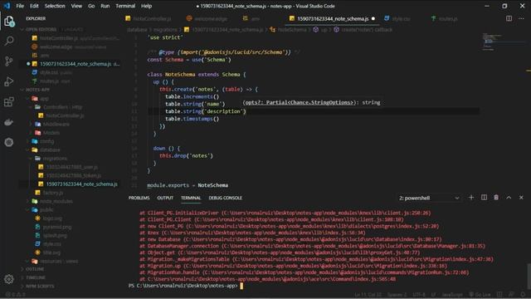This screenshot has height=299, width=531.
Task: Click the migrations breadcrumb item
Action: click(x=165, y=30)
